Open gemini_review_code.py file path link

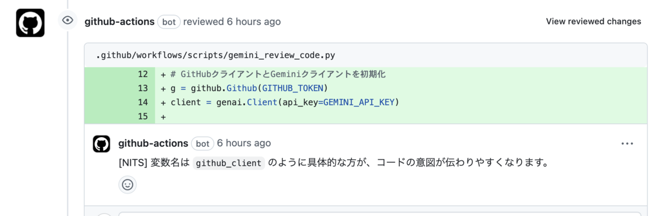tap(215, 55)
